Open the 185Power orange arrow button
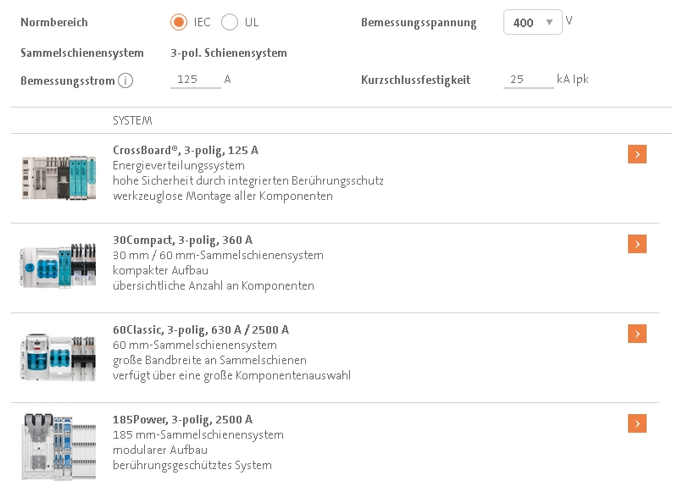 point(637,423)
